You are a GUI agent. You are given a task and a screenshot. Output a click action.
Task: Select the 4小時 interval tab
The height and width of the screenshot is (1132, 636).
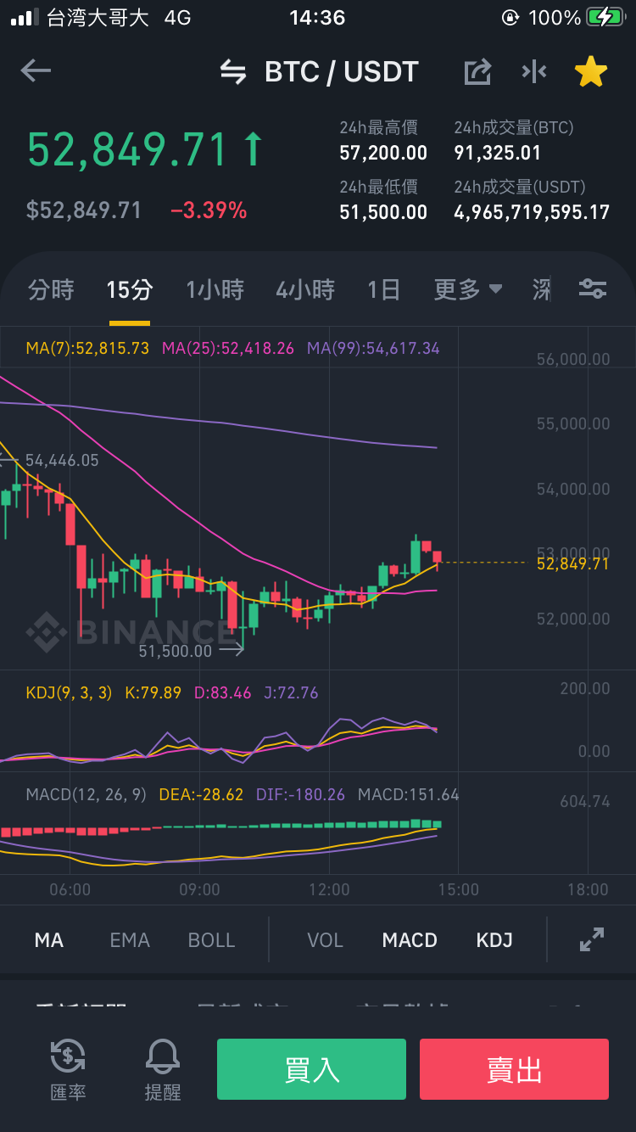pos(305,290)
